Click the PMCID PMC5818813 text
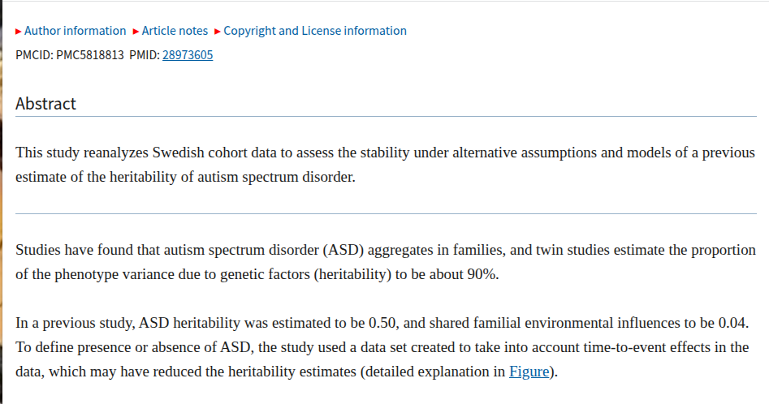Viewport: 769px width, 404px height. pos(70,55)
